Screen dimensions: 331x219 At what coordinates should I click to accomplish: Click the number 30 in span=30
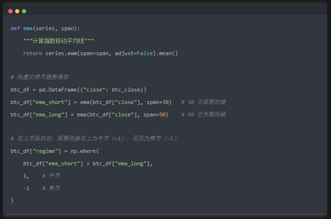click(166, 102)
